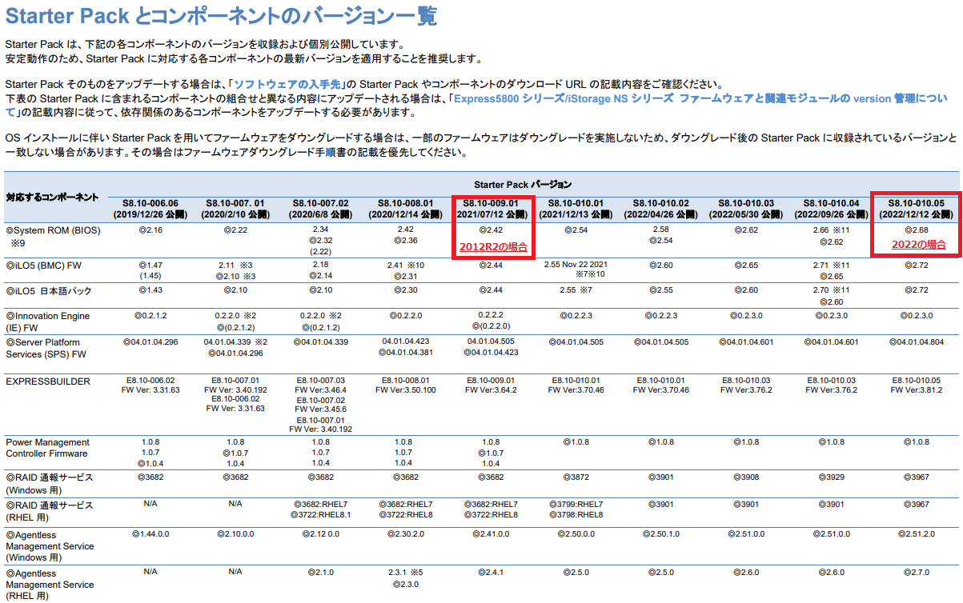Click the Agentless Windows value ◎2.30.2.0
963x603 pixels.
coord(406,533)
